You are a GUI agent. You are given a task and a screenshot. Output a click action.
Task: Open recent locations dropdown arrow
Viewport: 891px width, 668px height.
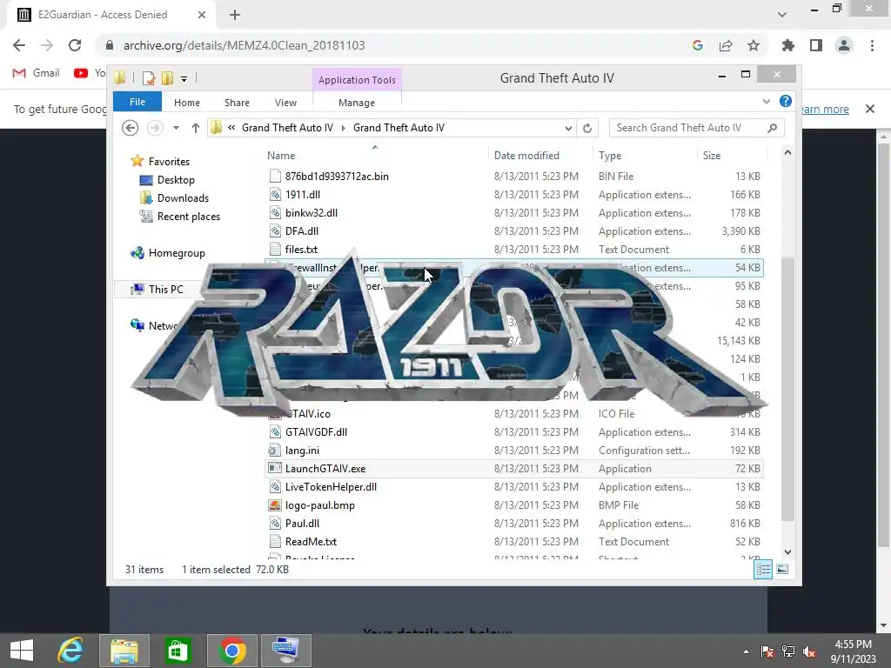click(176, 128)
